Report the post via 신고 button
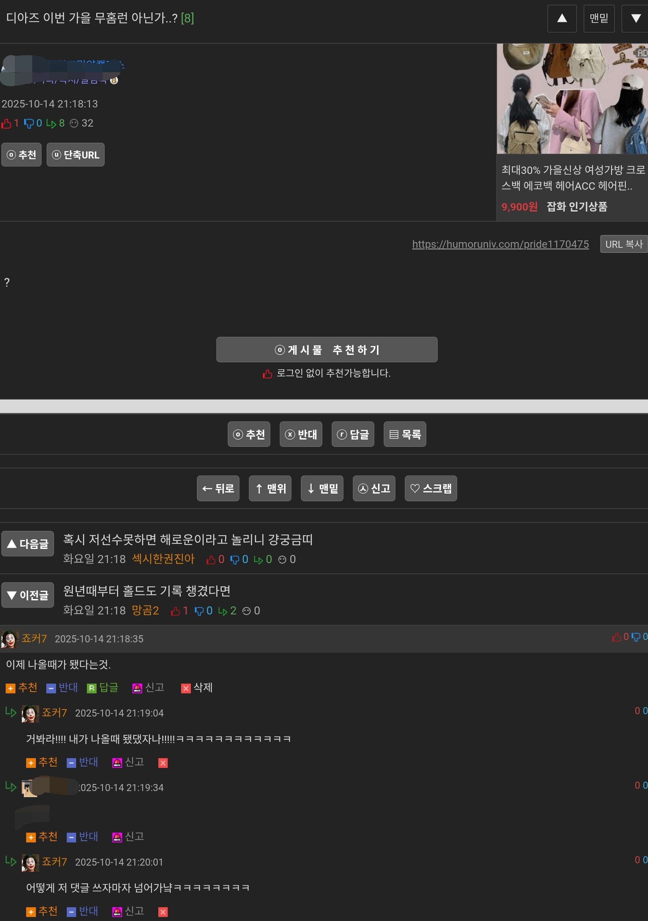The image size is (648, 921). (374, 488)
